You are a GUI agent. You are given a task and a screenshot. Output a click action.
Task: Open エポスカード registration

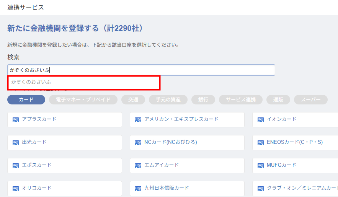pyautogui.click(x=65, y=166)
